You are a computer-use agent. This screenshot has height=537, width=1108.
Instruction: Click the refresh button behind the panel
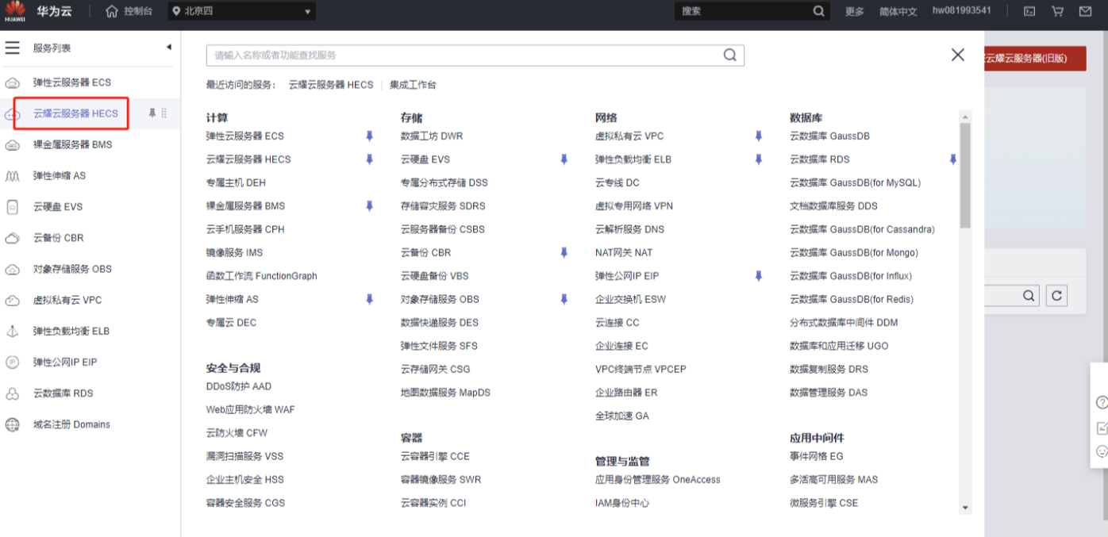coord(1056,296)
